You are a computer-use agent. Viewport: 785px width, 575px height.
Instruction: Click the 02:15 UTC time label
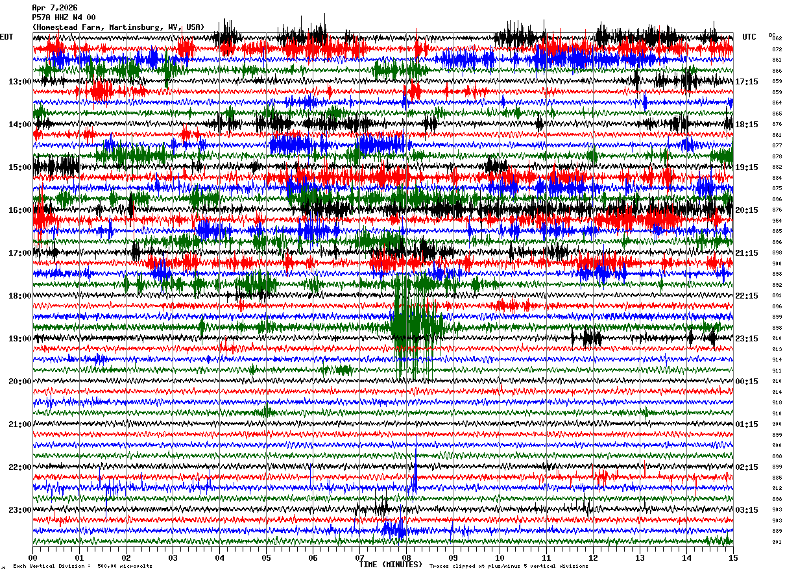746,467
